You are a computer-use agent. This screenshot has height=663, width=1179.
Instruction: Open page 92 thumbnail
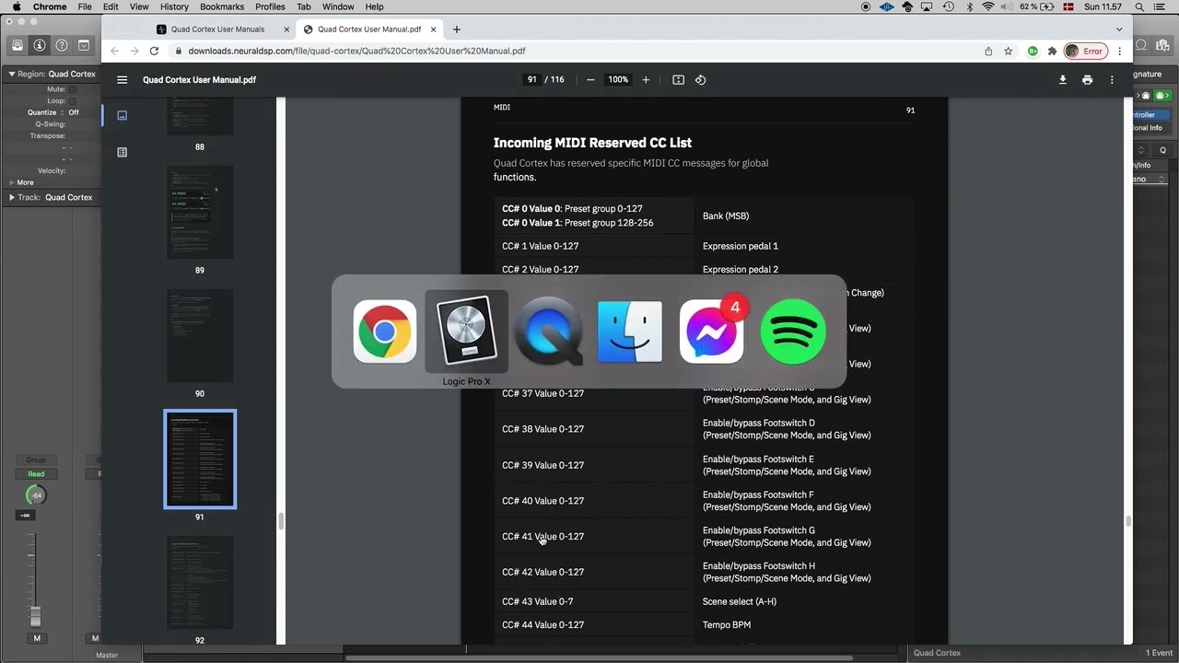200,582
